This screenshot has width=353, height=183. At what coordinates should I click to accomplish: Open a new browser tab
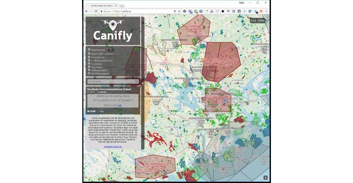point(122,5)
